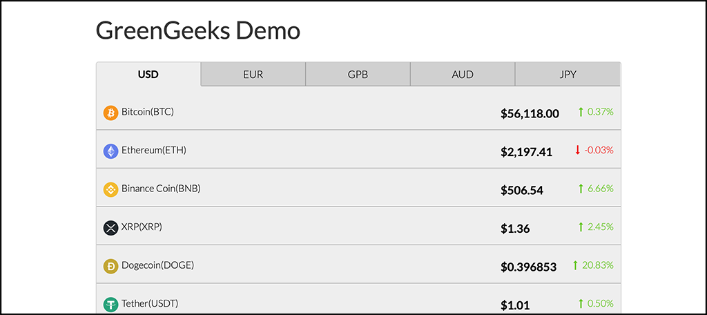The image size is (707, 315).
Task: Select the USD currency tab
Action: coord(148,75)
